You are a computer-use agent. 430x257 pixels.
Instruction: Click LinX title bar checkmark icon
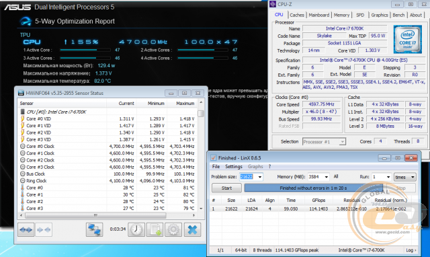point(213,158)
